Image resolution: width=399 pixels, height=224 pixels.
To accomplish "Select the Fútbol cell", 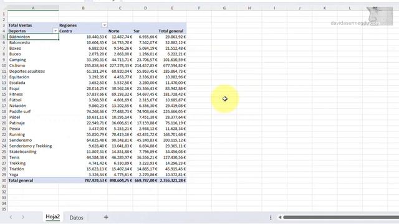I will 33,100.
